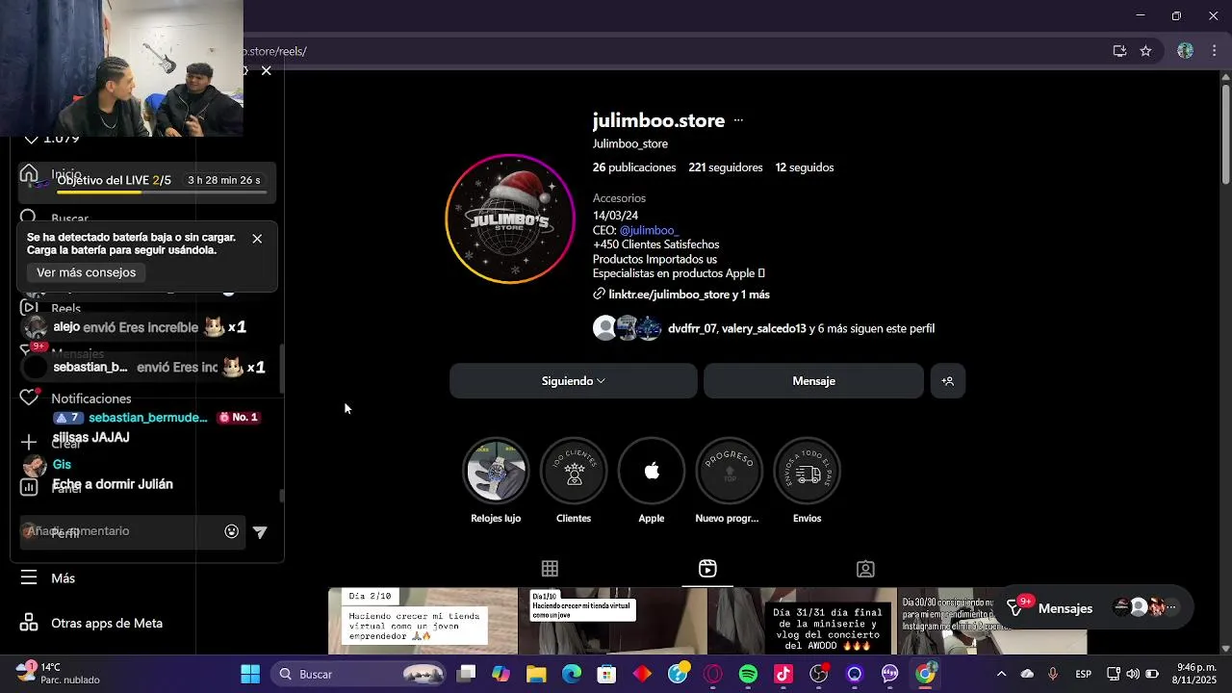The height and width of the screenshot is (693, 1232).
Task: Click the add similar accounts icon button
Action: pos(948,381)
